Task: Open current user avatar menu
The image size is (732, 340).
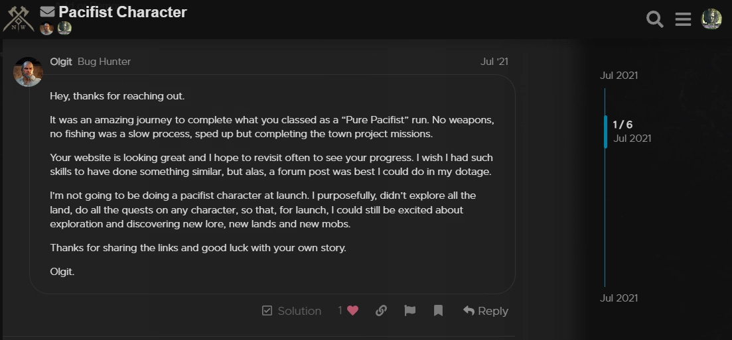Action: 711,19
